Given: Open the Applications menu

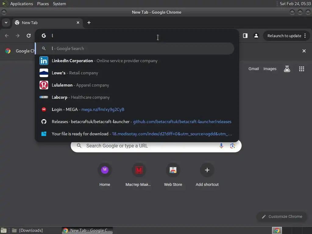Looking at the screenshot, I should tap(22, 4).
